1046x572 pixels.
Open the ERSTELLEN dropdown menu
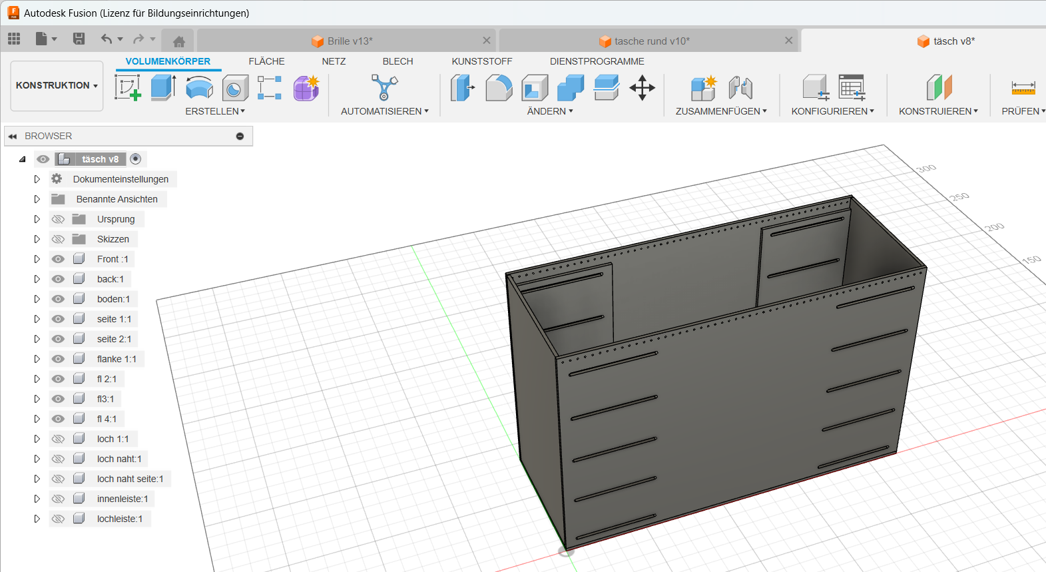coord(215,111)
